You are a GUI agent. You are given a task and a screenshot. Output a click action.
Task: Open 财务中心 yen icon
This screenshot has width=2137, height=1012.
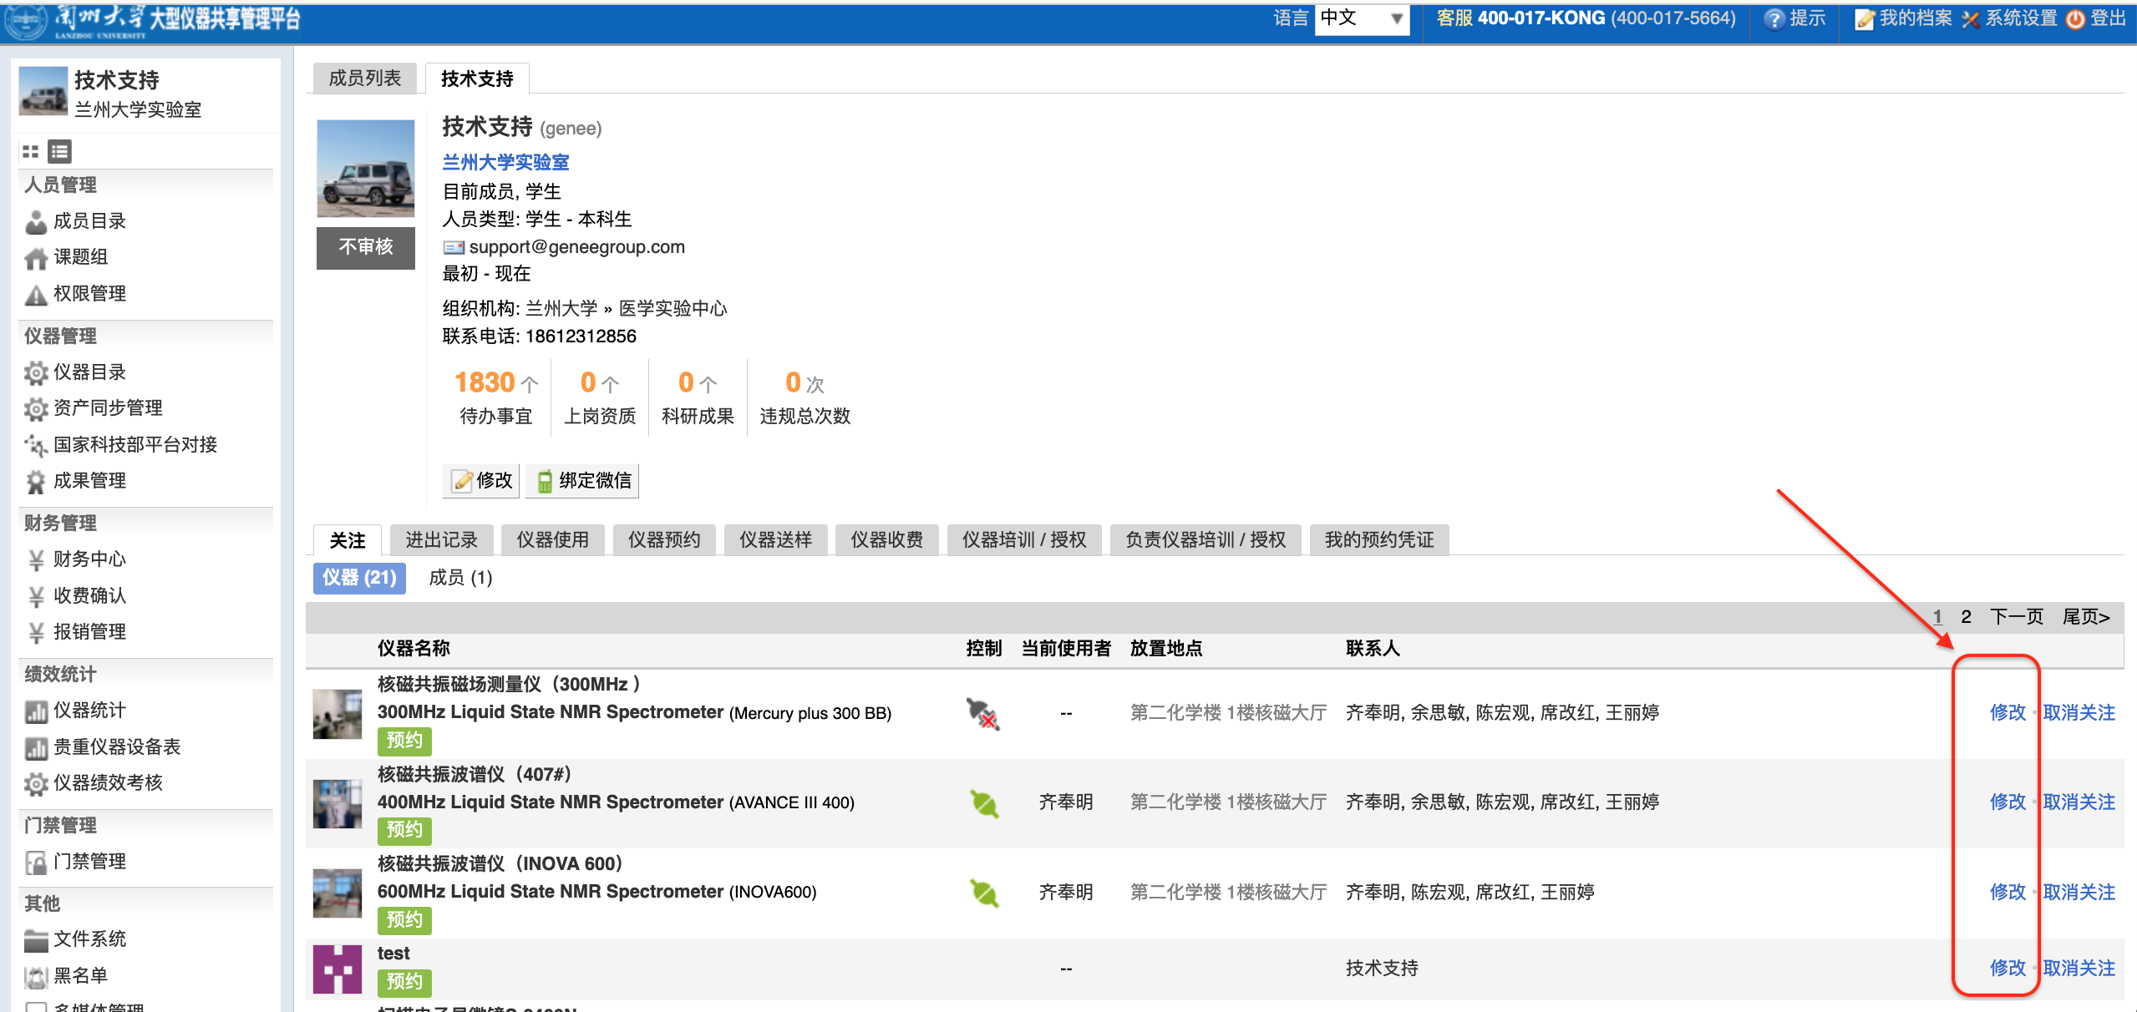pos(36,559)
